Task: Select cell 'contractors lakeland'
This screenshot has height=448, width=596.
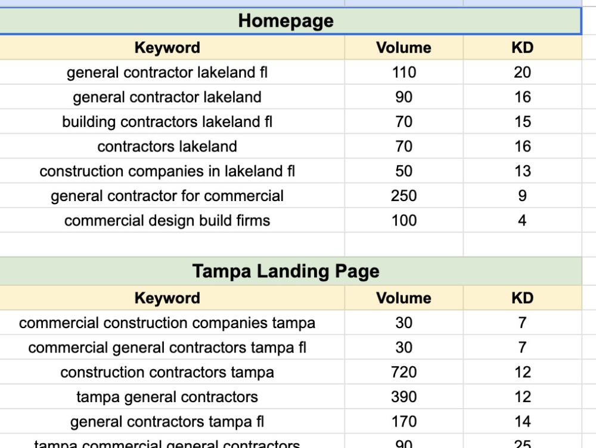Action: [x=172, y=146]
